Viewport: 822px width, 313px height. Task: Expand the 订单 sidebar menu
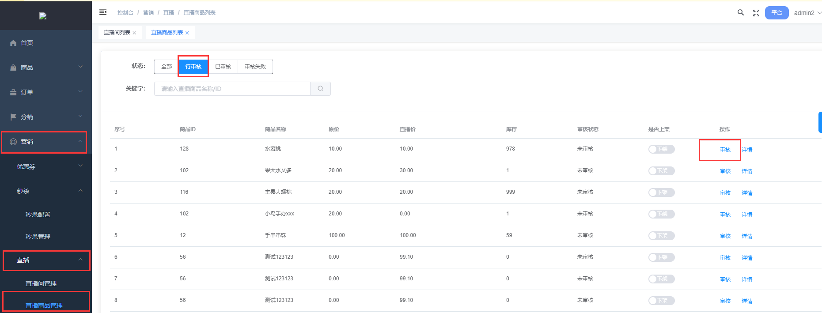pyautogui.click(x=45, y=92)
